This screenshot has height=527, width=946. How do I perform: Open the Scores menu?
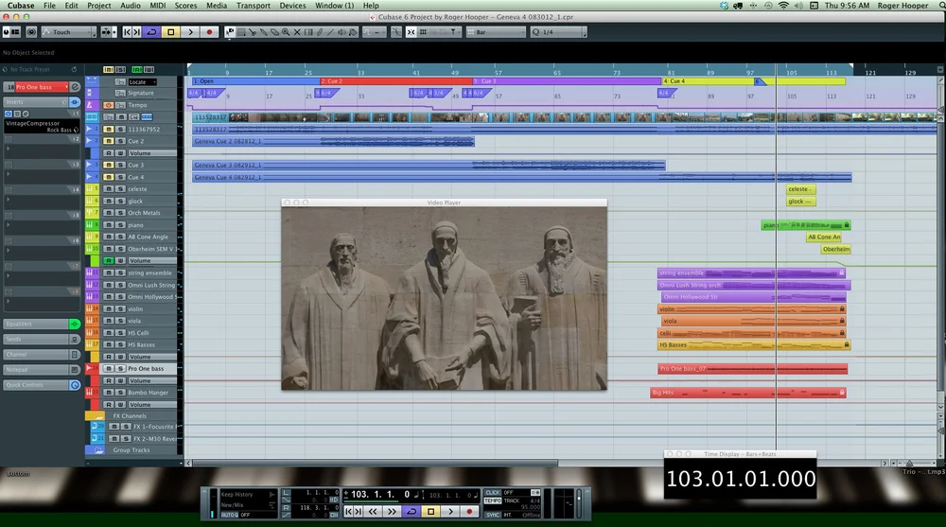tap(185, 6)
